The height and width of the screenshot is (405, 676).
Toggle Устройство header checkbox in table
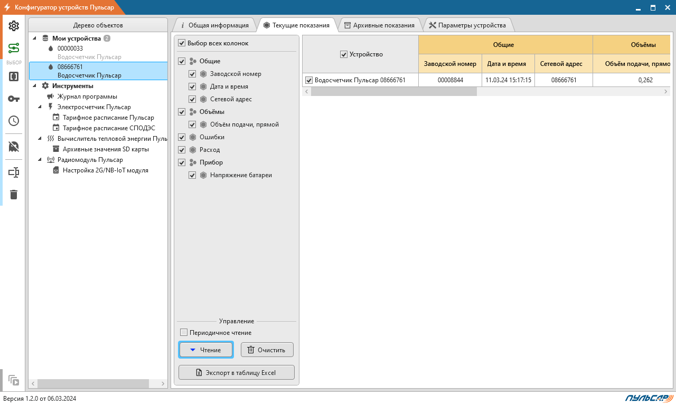click(344, 54)
